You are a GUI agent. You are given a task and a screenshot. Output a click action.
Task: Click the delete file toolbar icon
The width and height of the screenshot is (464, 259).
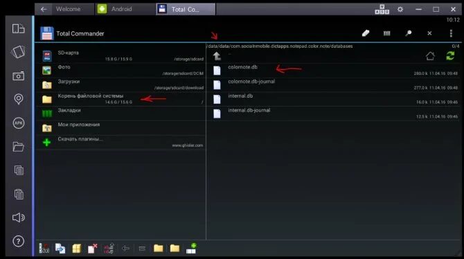click(93, 248)
